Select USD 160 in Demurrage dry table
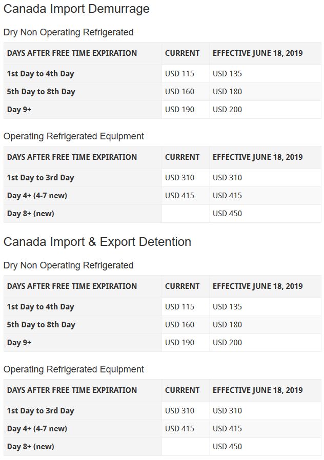 (x=179, y=92)
